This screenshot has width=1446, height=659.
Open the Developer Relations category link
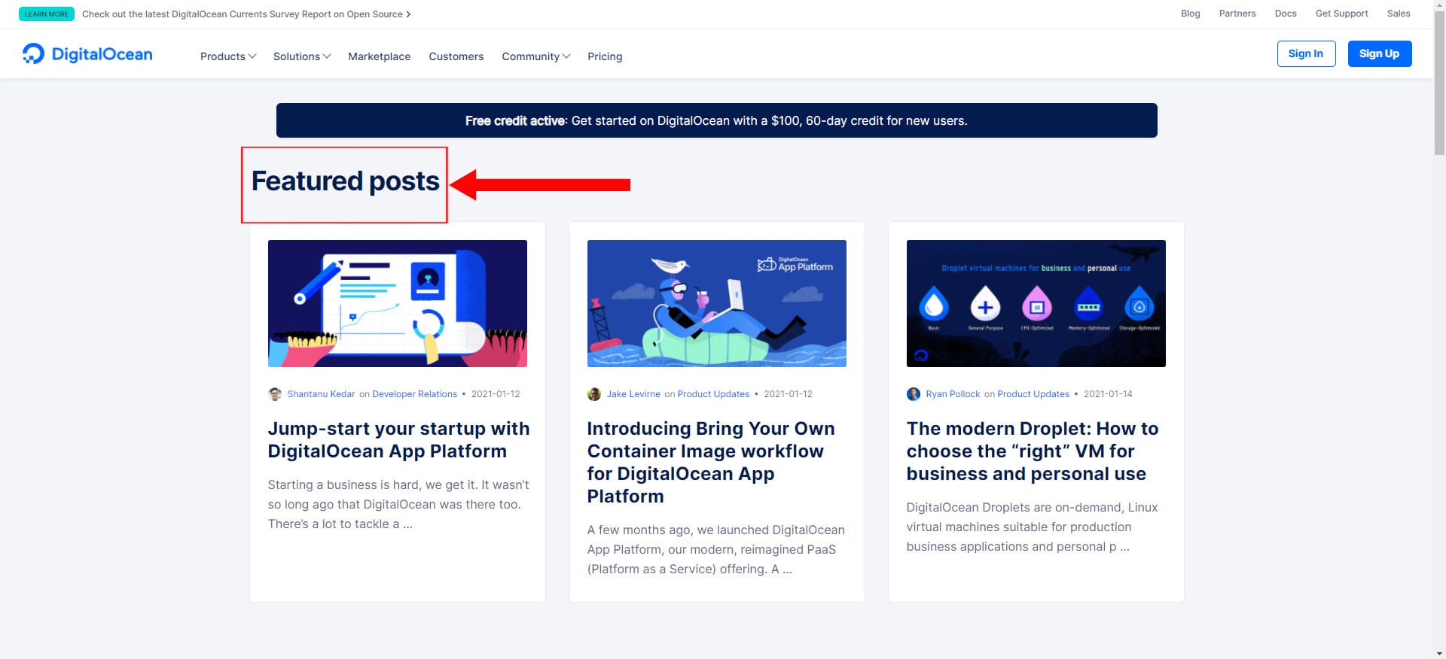pos(414,394)
